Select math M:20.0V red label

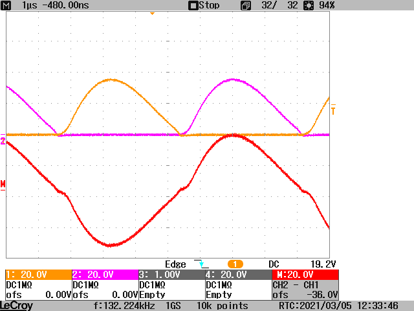pyautogui.click(x=305, y=275)
